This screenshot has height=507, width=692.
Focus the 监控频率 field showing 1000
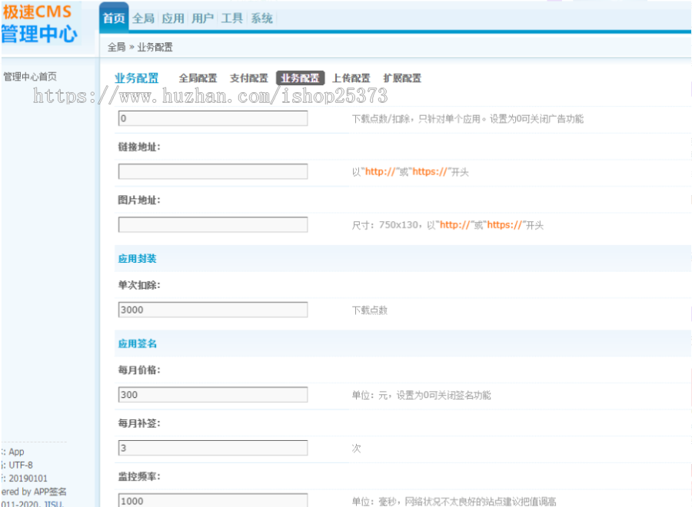(213, 500)
